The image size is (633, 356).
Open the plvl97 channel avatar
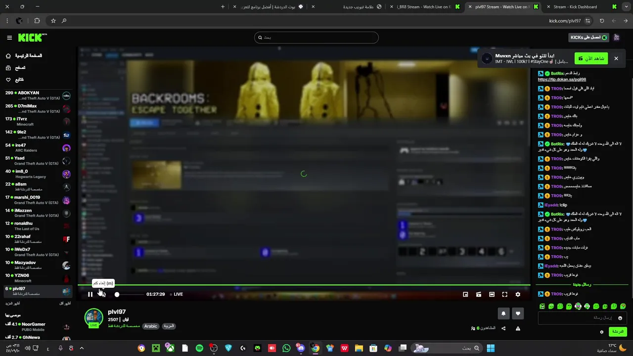pyautogui.click(x=93, y=318)
